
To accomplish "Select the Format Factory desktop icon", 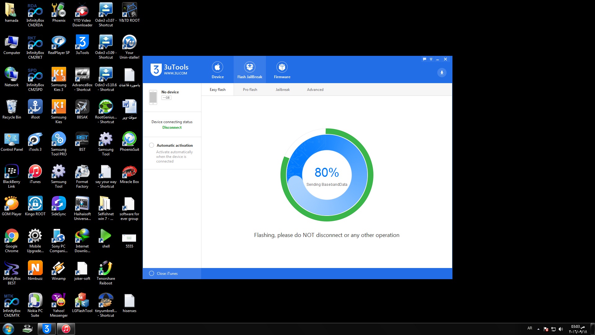I will [82, 176].
